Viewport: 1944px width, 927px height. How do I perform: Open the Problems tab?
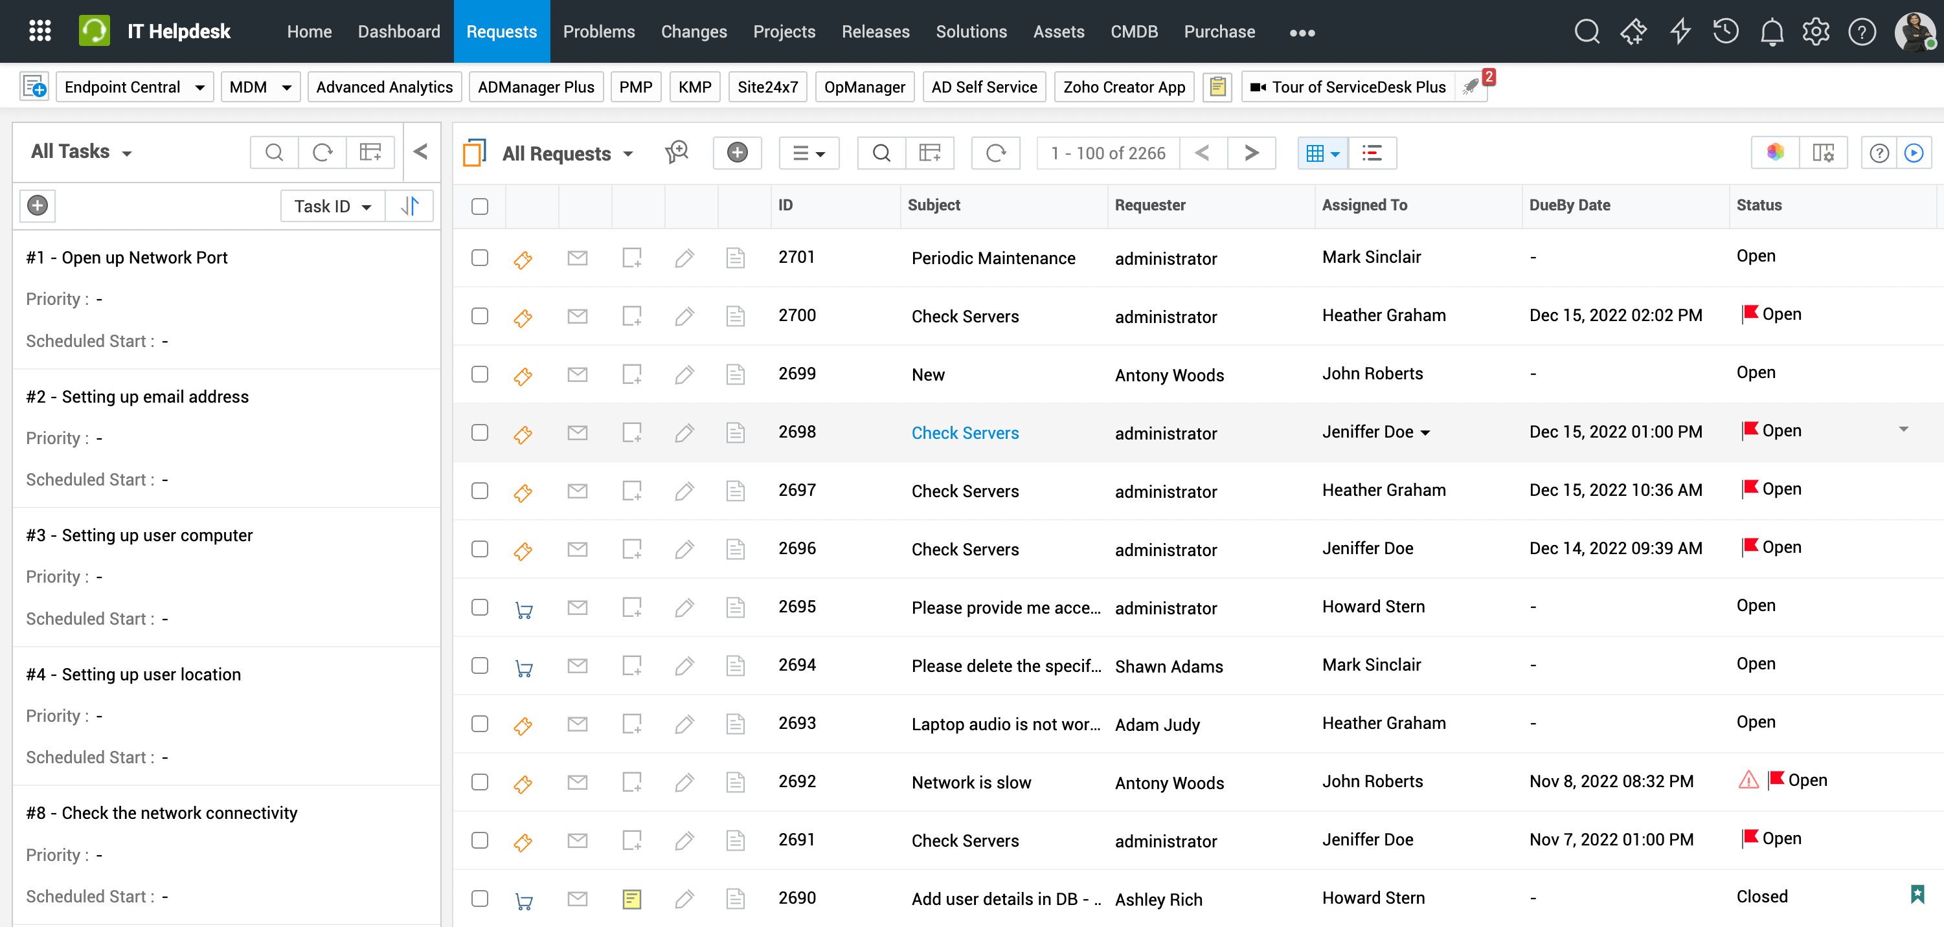pos(598,32)
